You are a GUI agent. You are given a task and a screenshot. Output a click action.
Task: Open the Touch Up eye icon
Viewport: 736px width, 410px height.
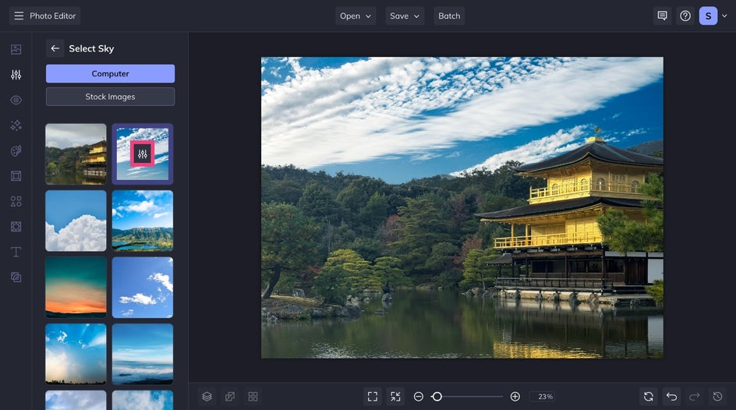click(16, 100)
